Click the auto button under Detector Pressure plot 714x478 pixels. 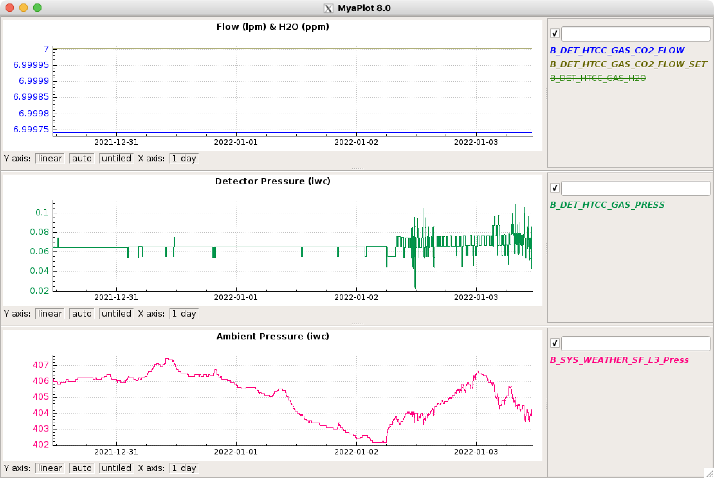tap(82, 314)
